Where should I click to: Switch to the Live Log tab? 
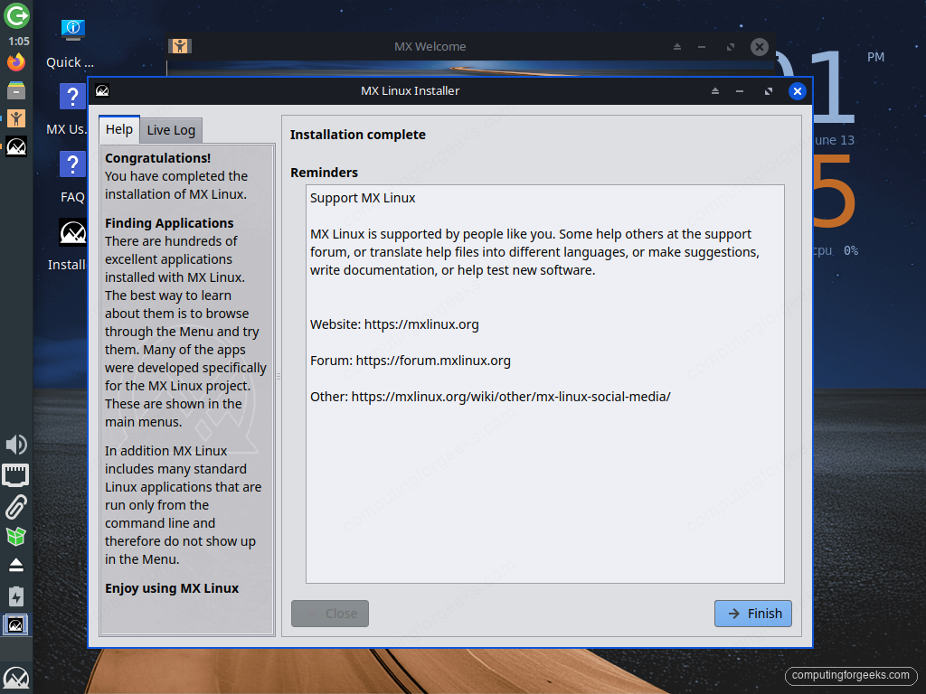tap(171, 130)
